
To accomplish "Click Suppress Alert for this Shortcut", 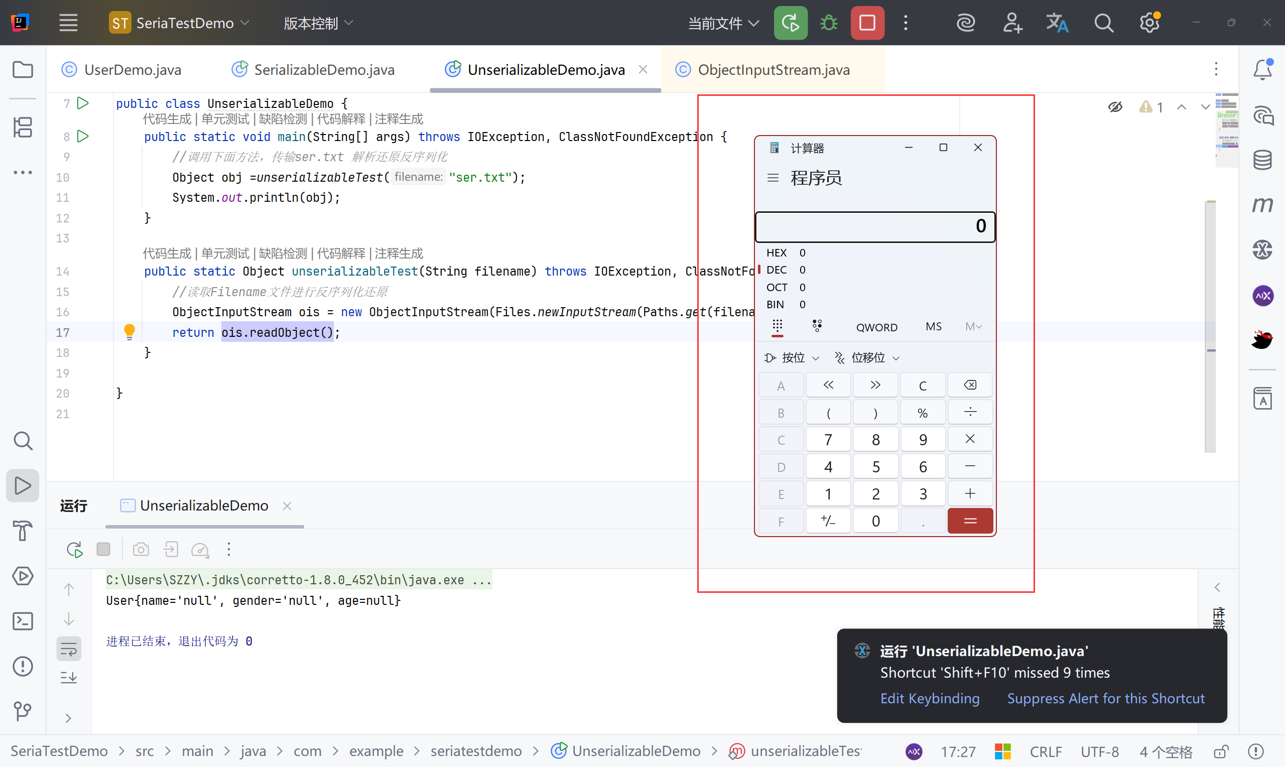I will [1105, 698].
